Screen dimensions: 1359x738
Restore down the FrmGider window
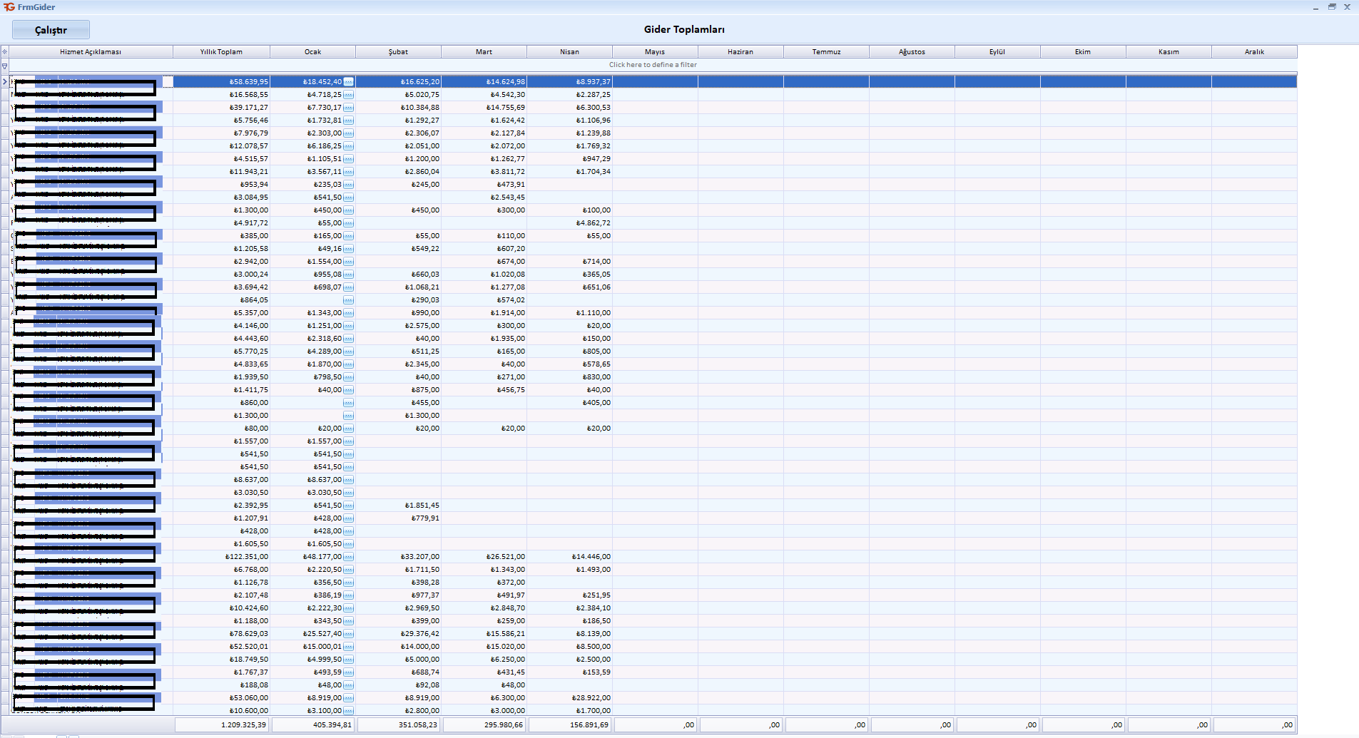[1331, 6]
